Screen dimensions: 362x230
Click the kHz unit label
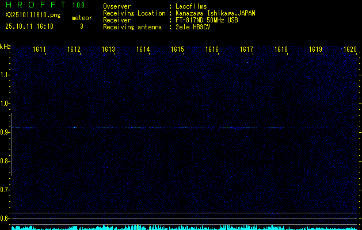pos(5,47)
